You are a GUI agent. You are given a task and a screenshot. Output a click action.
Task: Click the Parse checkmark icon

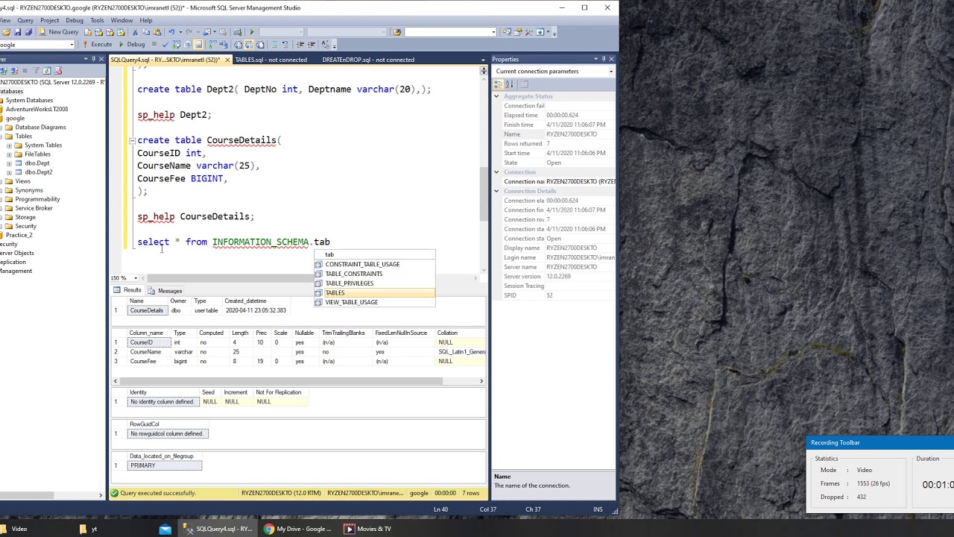(x=164, y=45)
